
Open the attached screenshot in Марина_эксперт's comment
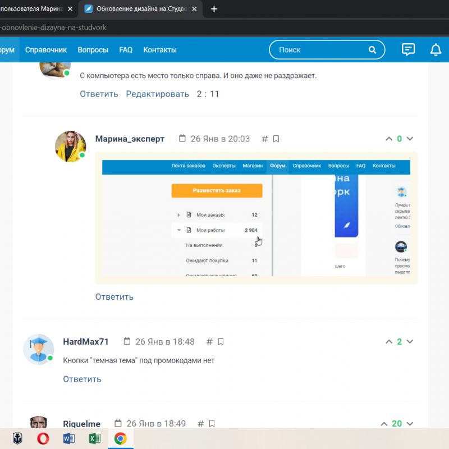tap(256, 218)
